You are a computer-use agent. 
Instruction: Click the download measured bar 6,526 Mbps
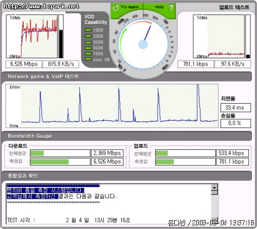click(x=60, y=162)
